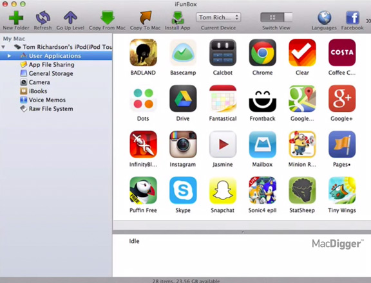This screenshot has width=371, height=283.
Task: Select the Skype app icon
Action: pos(183,190)
